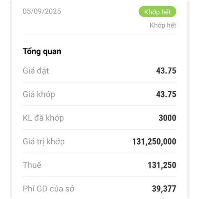Screen dimensions: 199x199
Task: Tap the green Khớp hết status badge
Action: pos(157,12)
